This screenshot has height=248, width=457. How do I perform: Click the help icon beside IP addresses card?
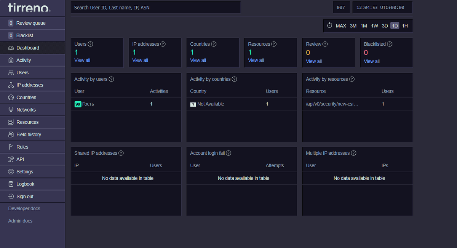click(163, 44)
